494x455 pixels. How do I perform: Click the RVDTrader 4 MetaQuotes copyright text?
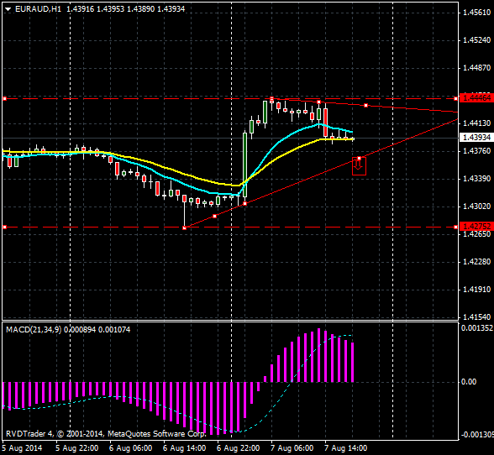(x=106, y=434)
